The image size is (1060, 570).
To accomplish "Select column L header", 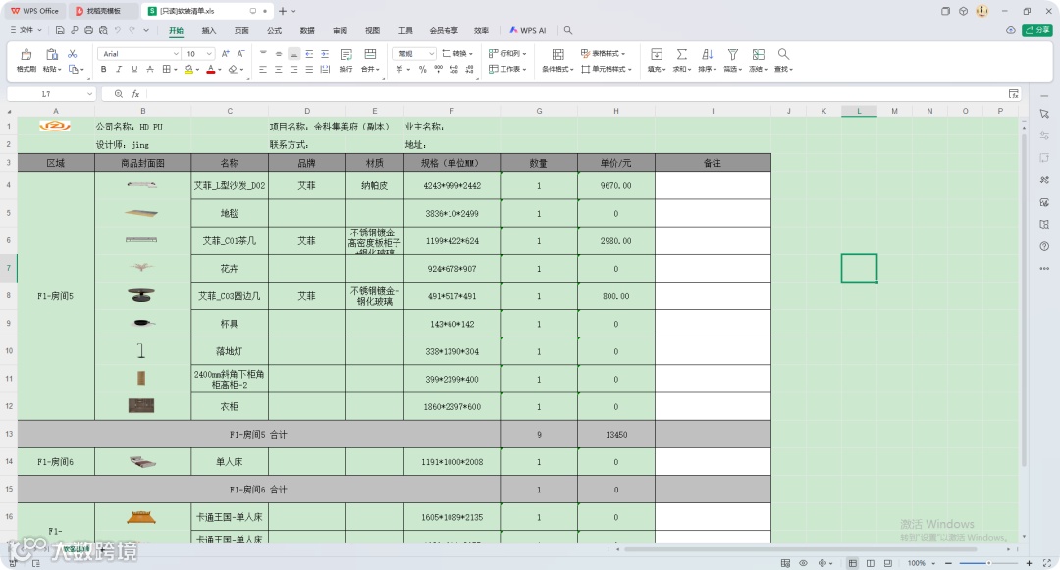I will 859,111.
